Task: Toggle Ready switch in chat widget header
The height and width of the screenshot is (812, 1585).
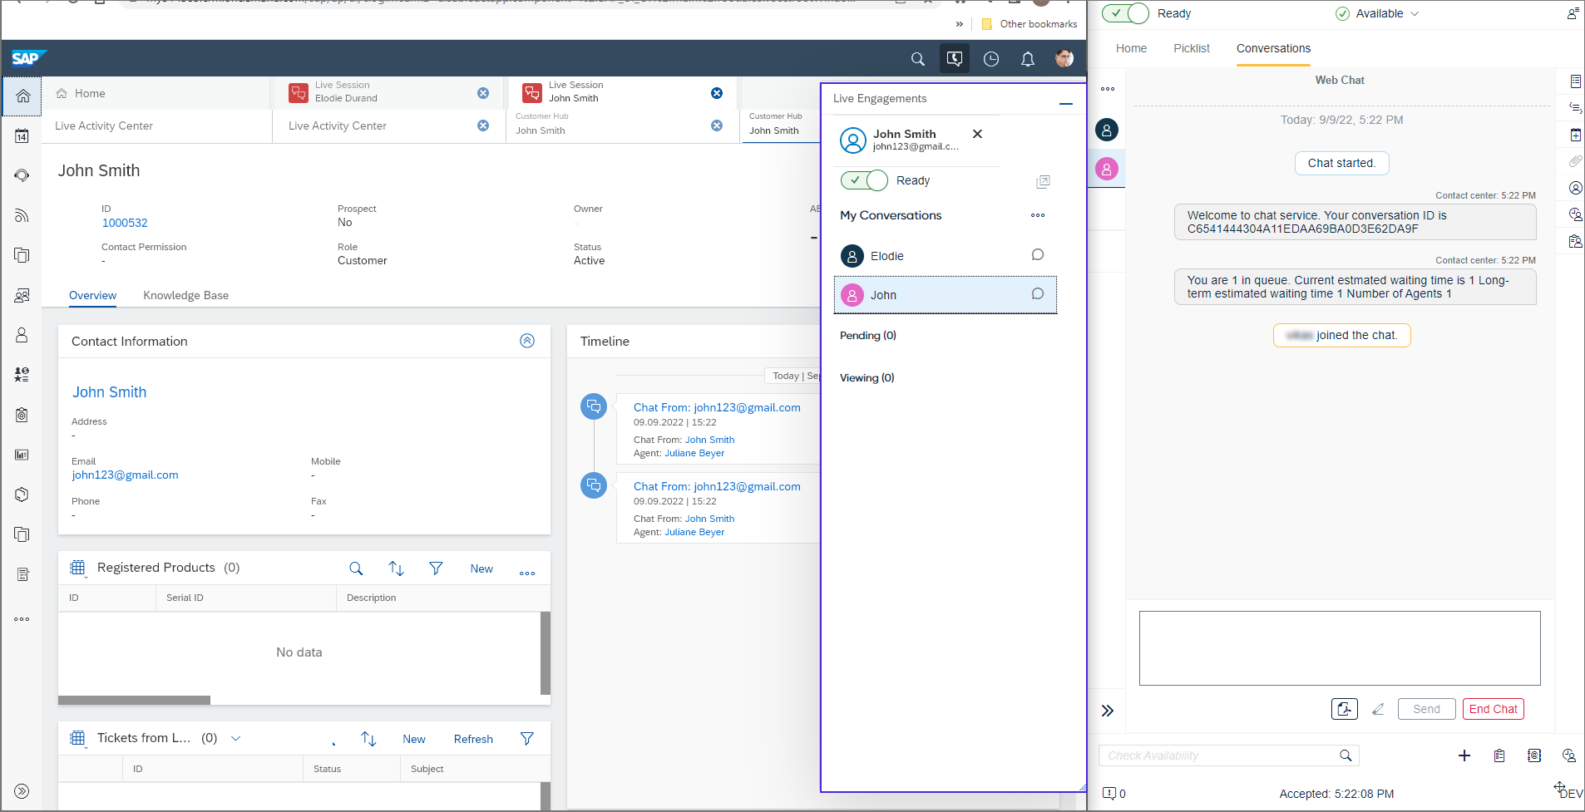Action: pyautogui.click(x=1126, y=13)
